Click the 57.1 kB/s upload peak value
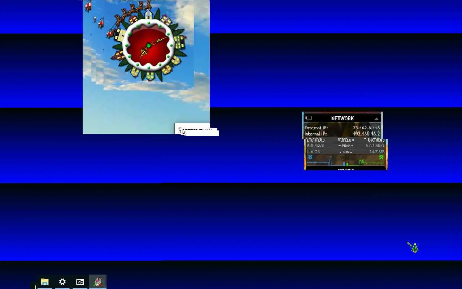 click(x=375, y=145)
